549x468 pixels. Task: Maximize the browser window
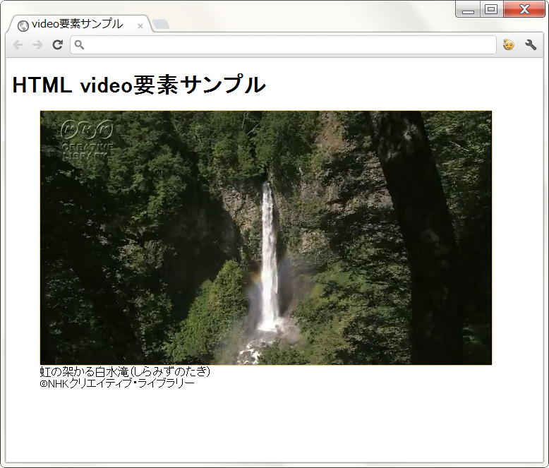point(492,9)
